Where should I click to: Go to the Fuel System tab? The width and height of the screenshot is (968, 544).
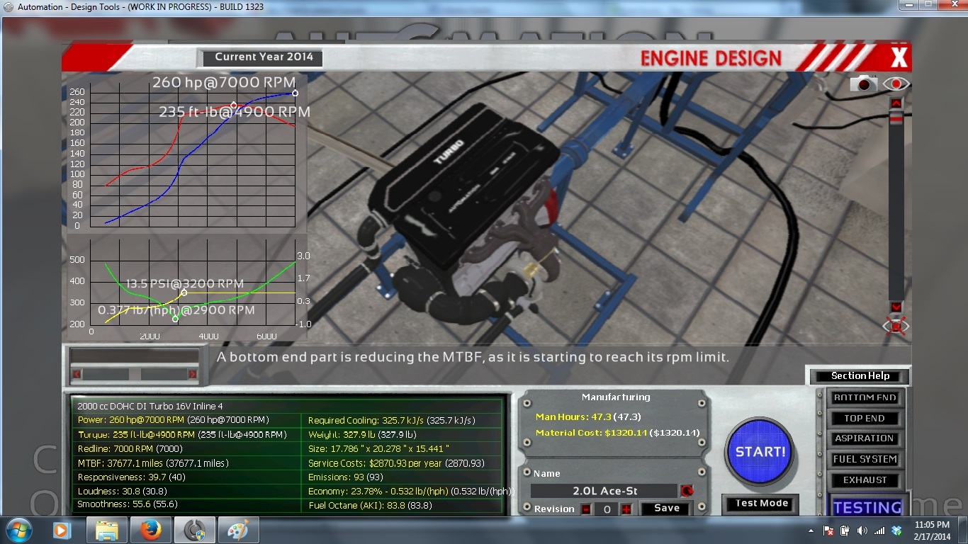click(865, 459)
